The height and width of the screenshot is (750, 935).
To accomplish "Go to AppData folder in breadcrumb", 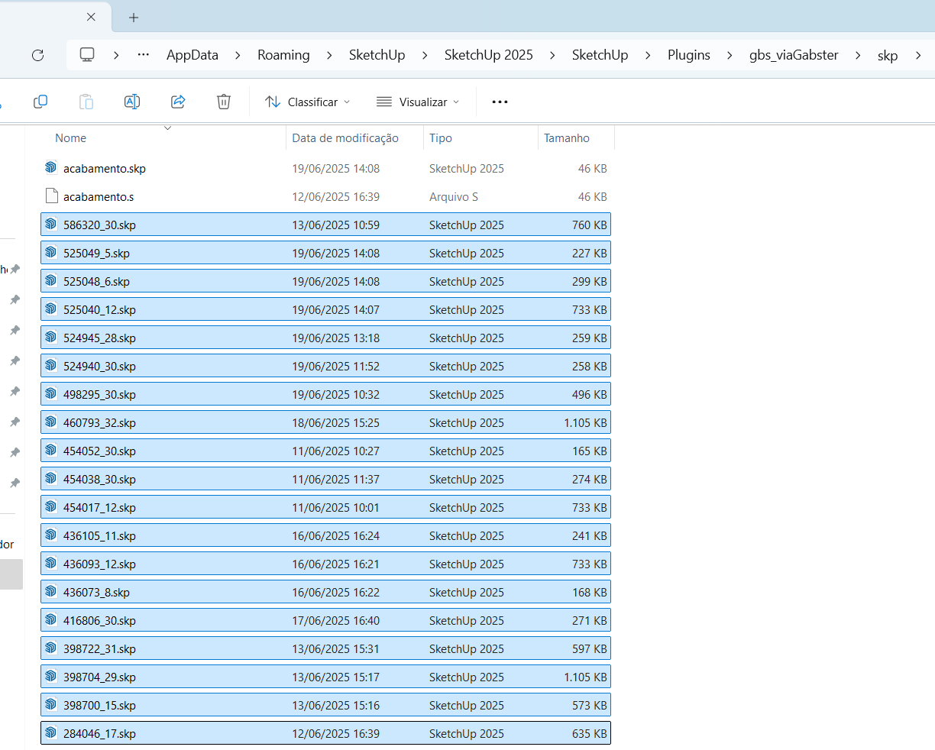I will coord(192,55).
